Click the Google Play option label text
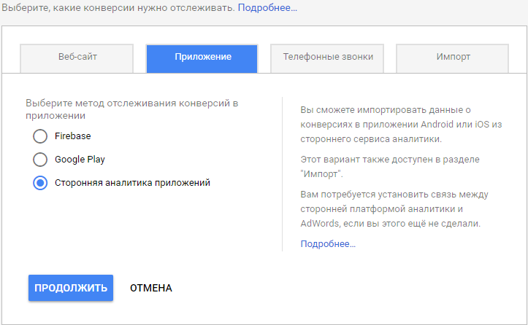 (x=80, y=160)
